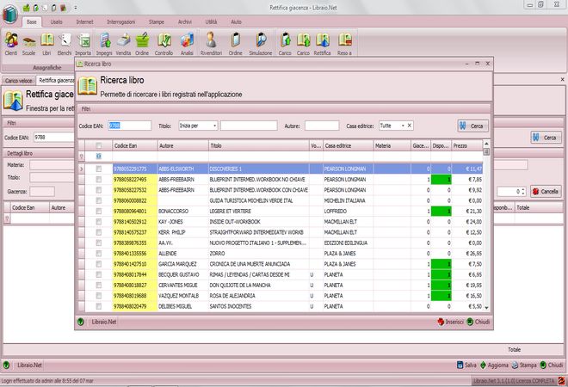Tick the checkbox for the BONACCORSO row
Screen dimensions: 568x387
coord(99,211)
